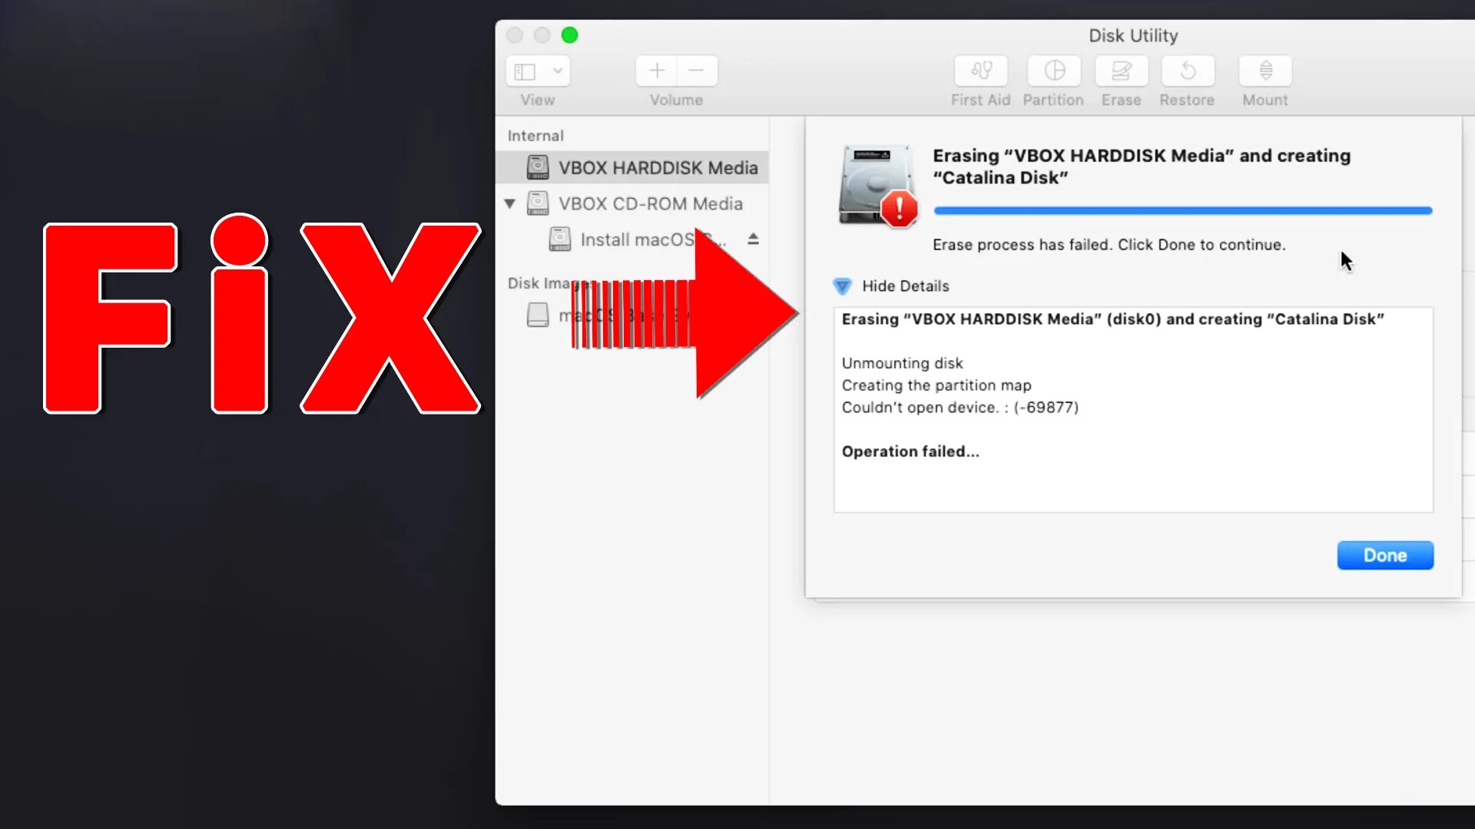Viewport: 1475px width, 829px height.
Task: Click the VBOX HARDDISK Media eject button
Action: coord(754,239)
